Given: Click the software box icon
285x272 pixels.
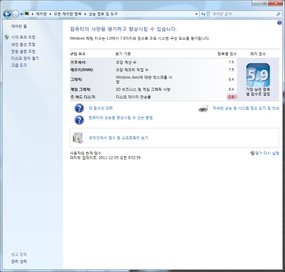Looking at the screenshot, I should coord(78,137).
